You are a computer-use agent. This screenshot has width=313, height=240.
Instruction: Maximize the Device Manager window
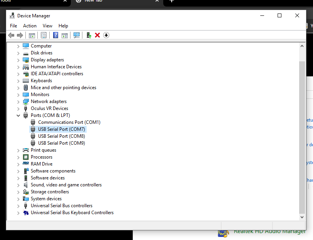tap(280, 15)
